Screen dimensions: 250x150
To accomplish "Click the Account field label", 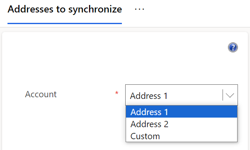I will (41, 94).
